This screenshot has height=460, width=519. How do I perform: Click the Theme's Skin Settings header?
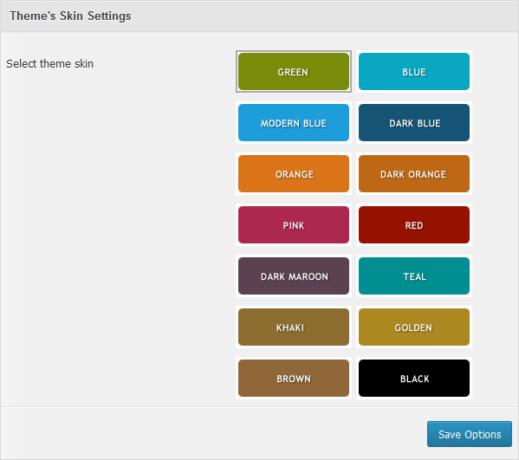70,16
